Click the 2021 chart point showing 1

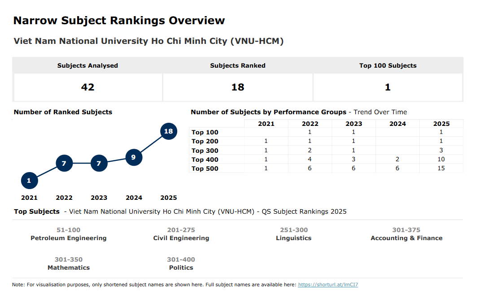pos(29,181)
